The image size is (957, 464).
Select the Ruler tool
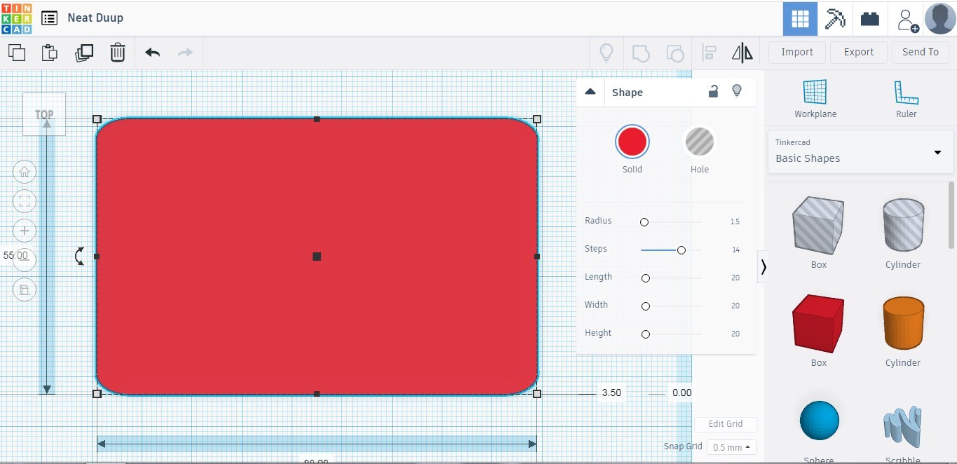(907, 99)
